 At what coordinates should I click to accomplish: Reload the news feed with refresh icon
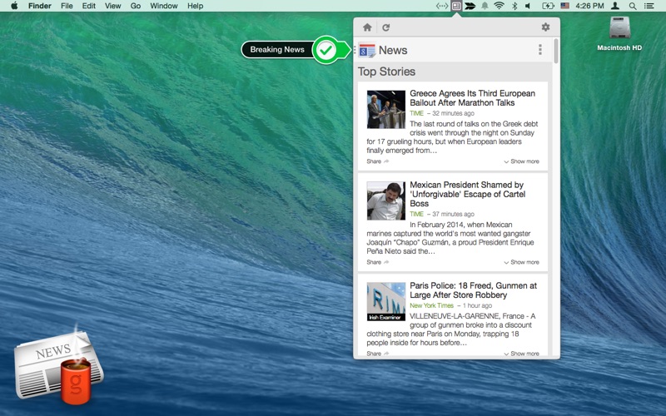386,27
